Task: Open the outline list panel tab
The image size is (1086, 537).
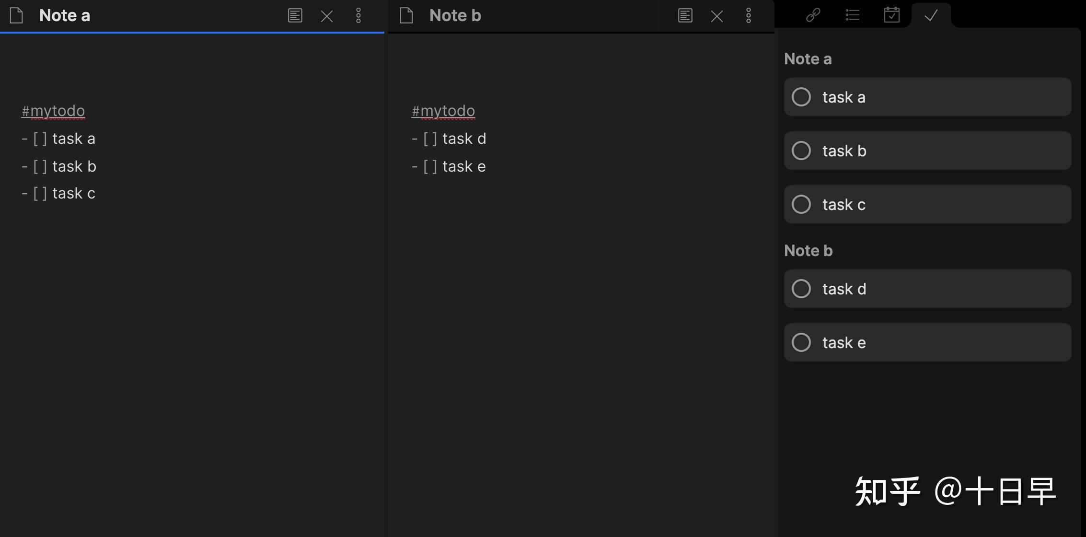Action: pyautogui.click(x=852, y=15)
